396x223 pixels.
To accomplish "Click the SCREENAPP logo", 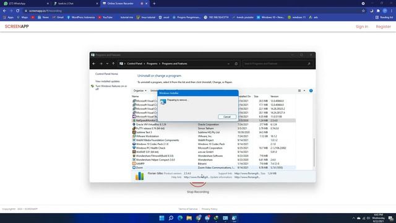I will (17, 27).
